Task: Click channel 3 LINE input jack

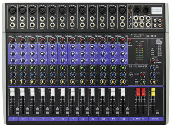Action: (x=32, y=19)
